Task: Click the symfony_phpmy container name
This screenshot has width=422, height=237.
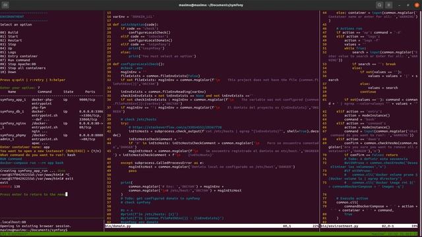Action: (x=13, y=135)
